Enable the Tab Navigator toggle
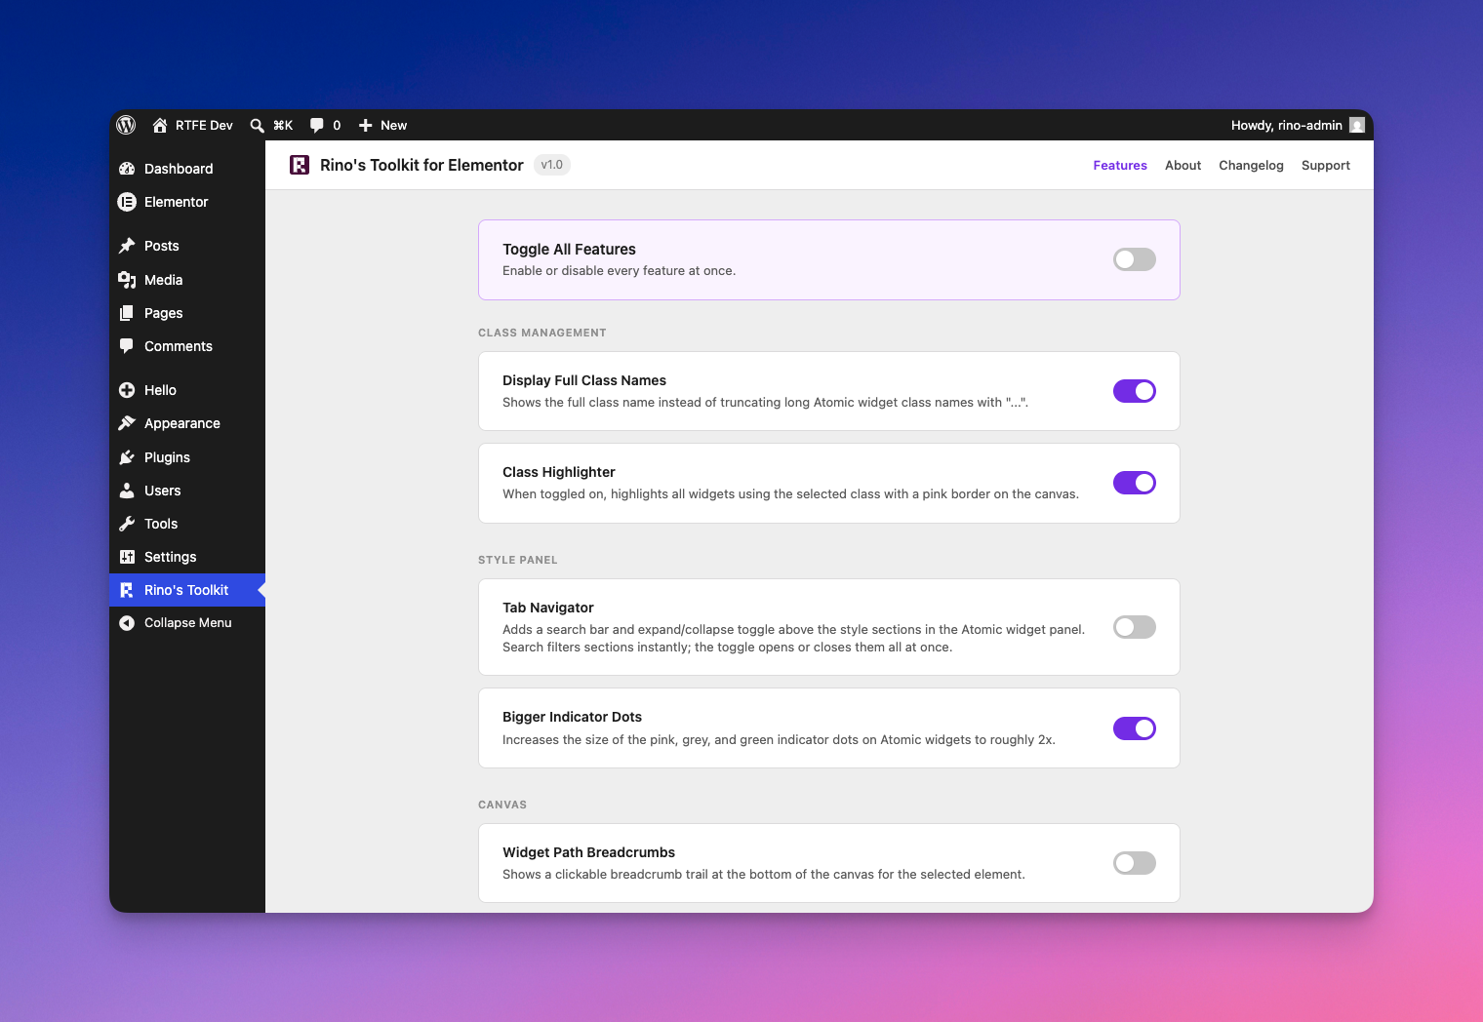1483x1022 pixels. coord(1135,627)
